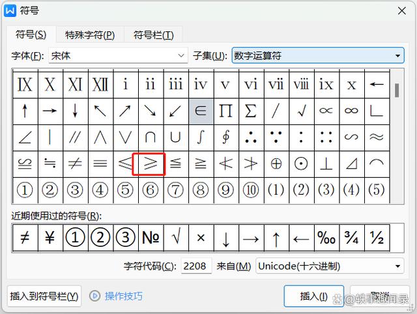Choose the therefore symbol ∴
Viewport: 417px width, 314px height.
coord(251,137)
